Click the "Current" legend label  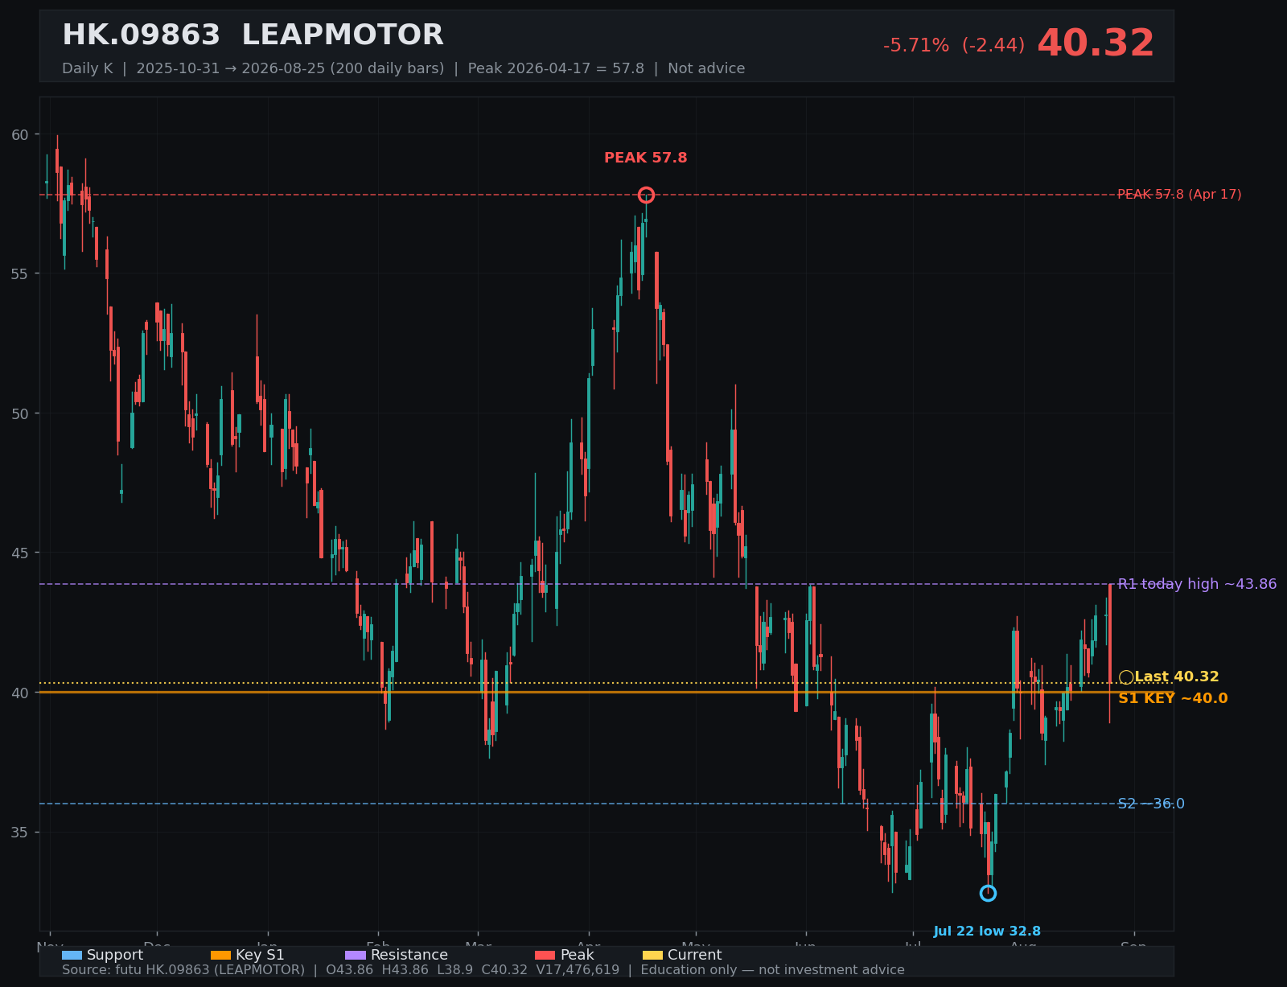(695, 955)
